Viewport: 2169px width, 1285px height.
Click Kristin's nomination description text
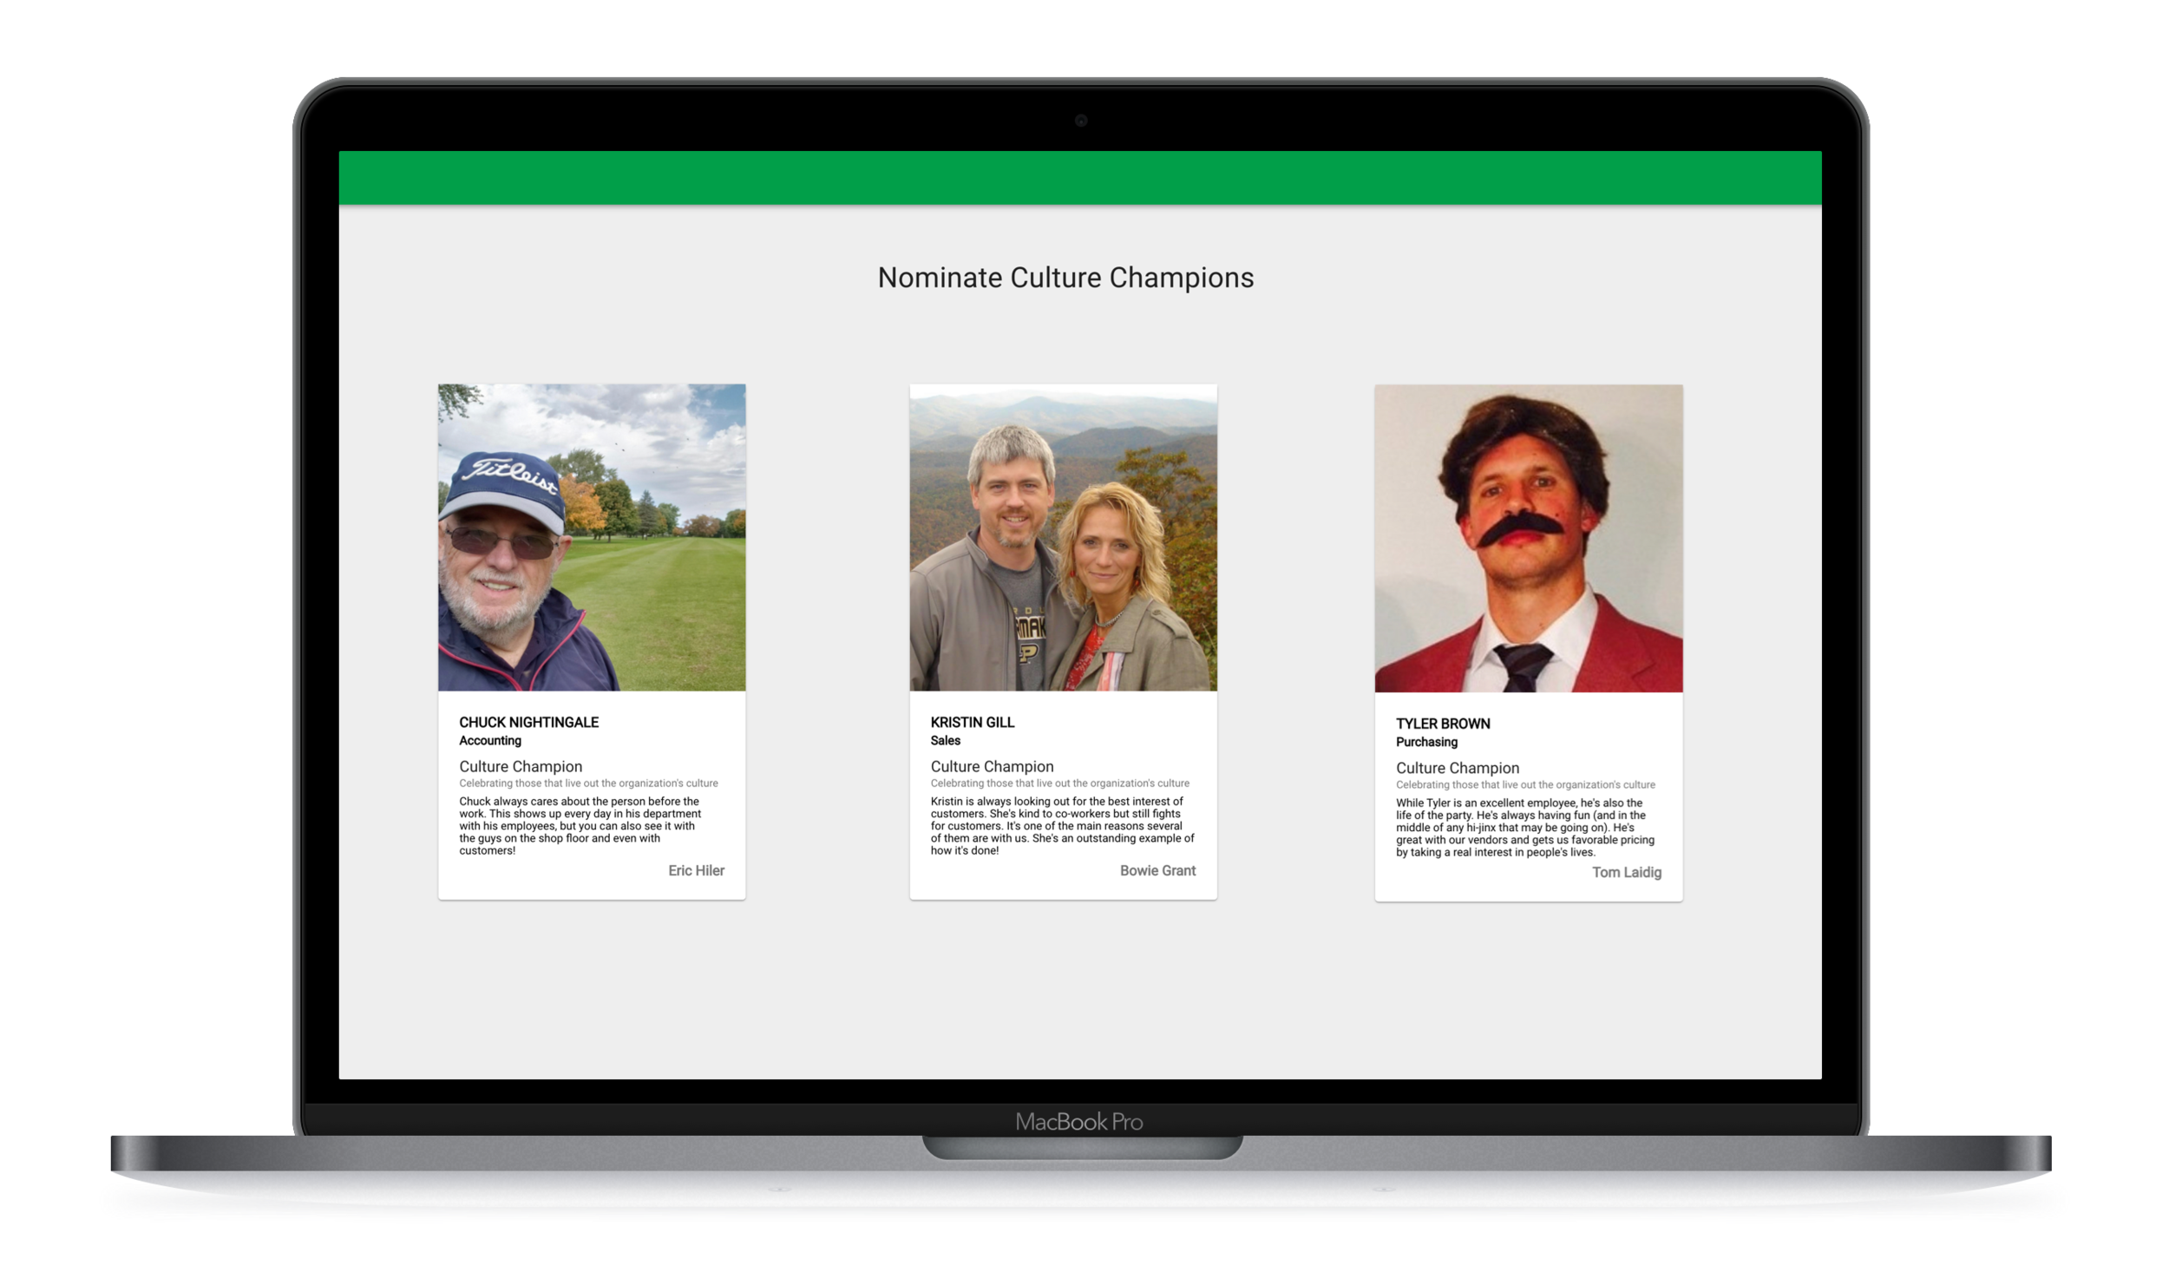[1061, 825]
